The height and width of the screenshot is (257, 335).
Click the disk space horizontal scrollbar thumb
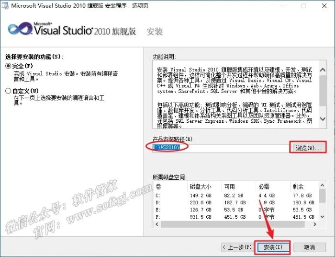[x=233, y=224]
